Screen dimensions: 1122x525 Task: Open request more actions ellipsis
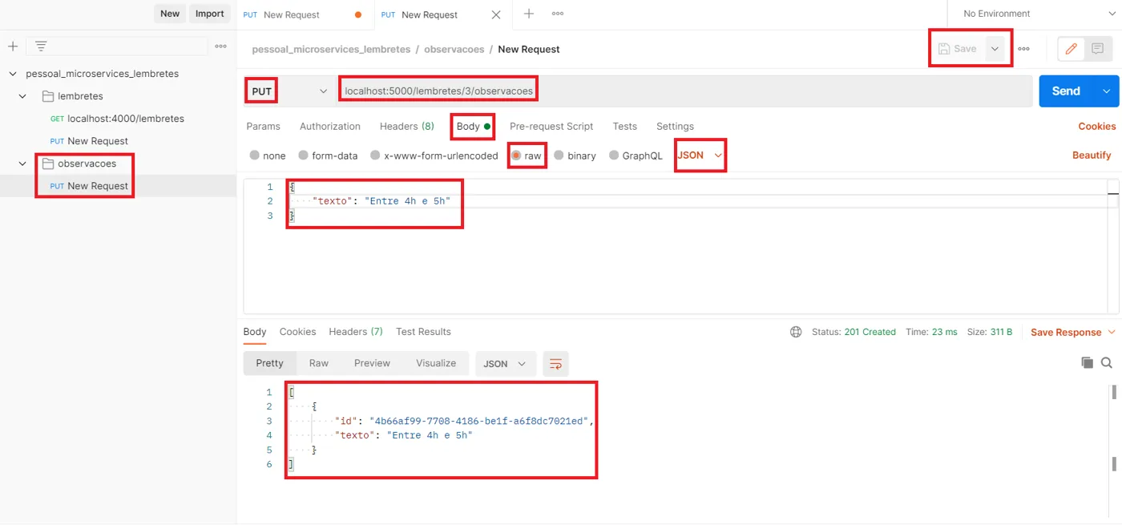point(1023,49)
